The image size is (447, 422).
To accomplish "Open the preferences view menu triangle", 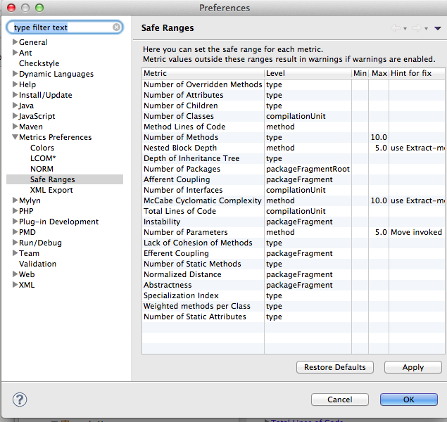I will [437, 28].
